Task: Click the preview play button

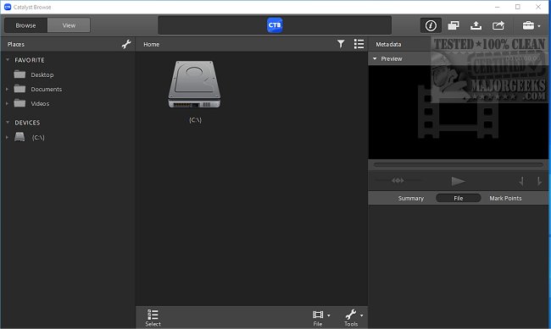Action: pyautogui.click(x=458, y=181)
